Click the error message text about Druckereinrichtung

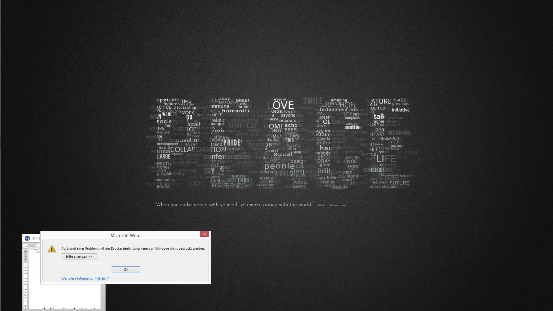coord(133,248)
